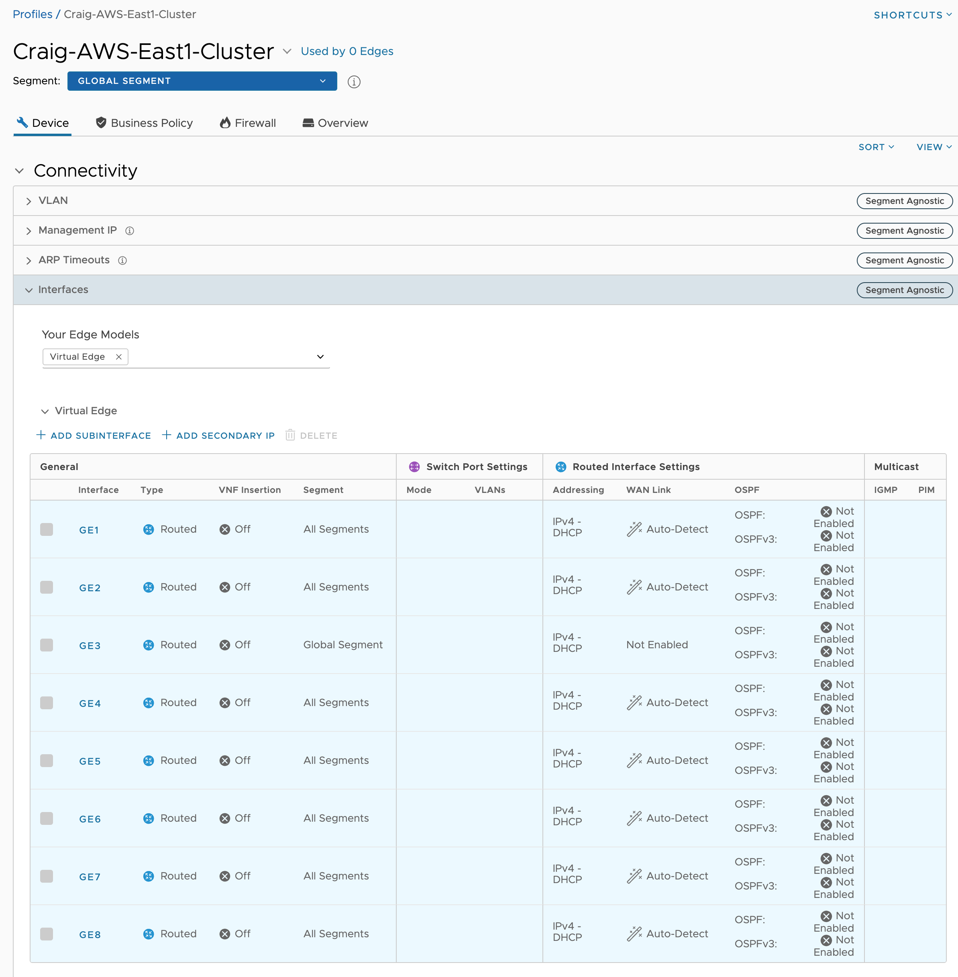Click the segment info icon
The image size is (958, 977).
tap(354, 81)
